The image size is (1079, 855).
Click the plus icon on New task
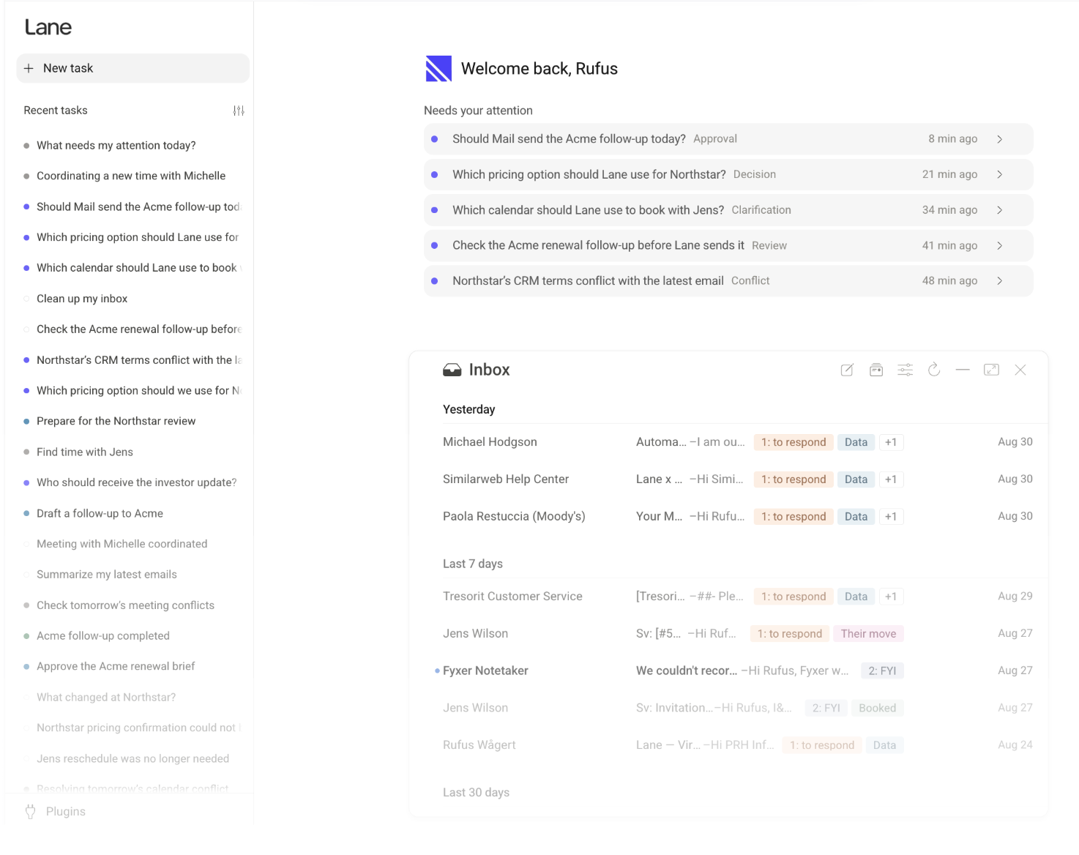29,68
